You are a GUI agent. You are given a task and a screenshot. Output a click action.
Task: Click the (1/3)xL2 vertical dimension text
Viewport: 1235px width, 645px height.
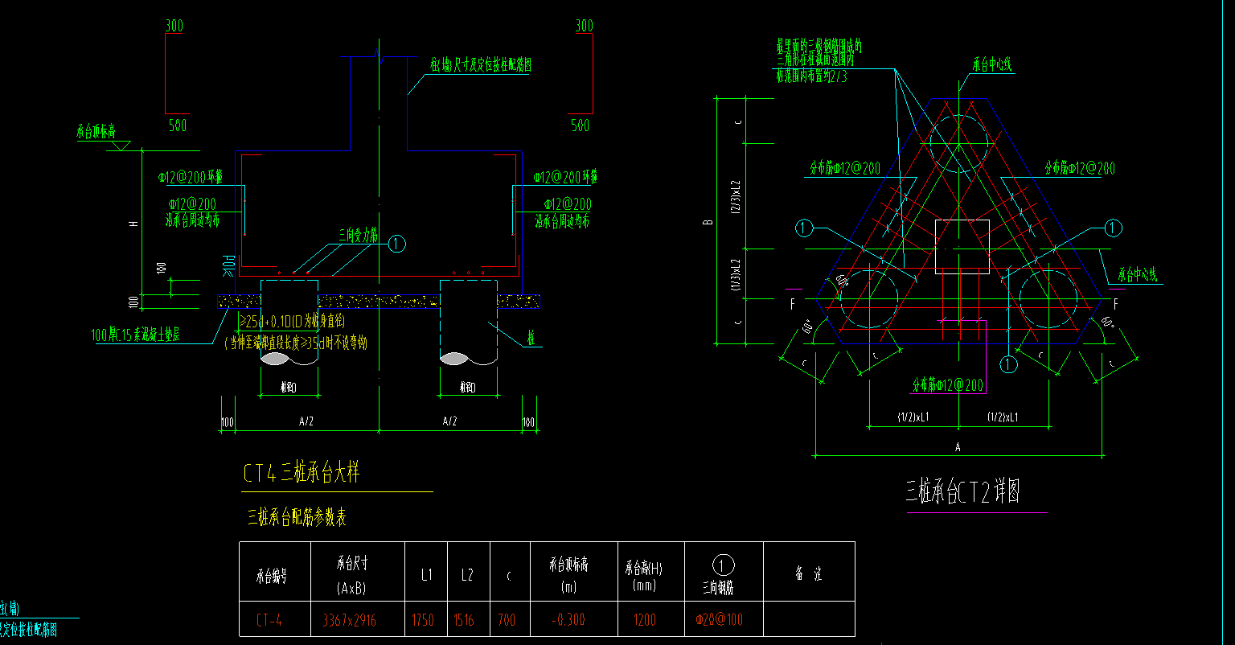tap(735, 274)
